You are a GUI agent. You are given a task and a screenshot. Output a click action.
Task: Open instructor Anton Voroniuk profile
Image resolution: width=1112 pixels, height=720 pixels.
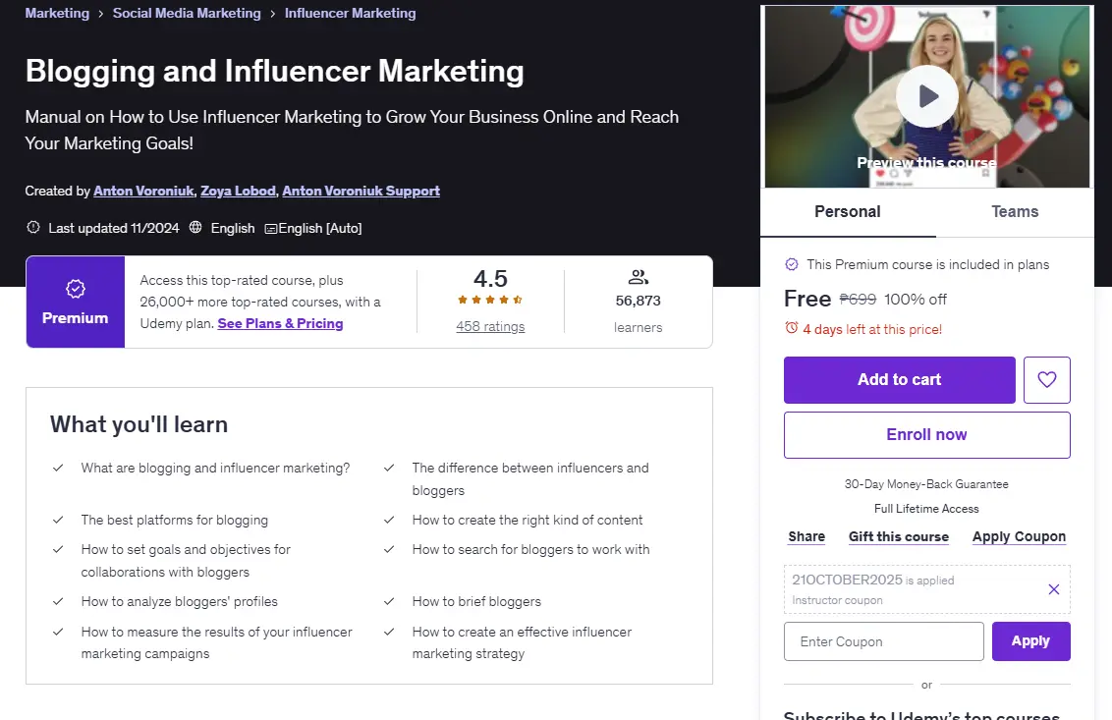[143, 191]
